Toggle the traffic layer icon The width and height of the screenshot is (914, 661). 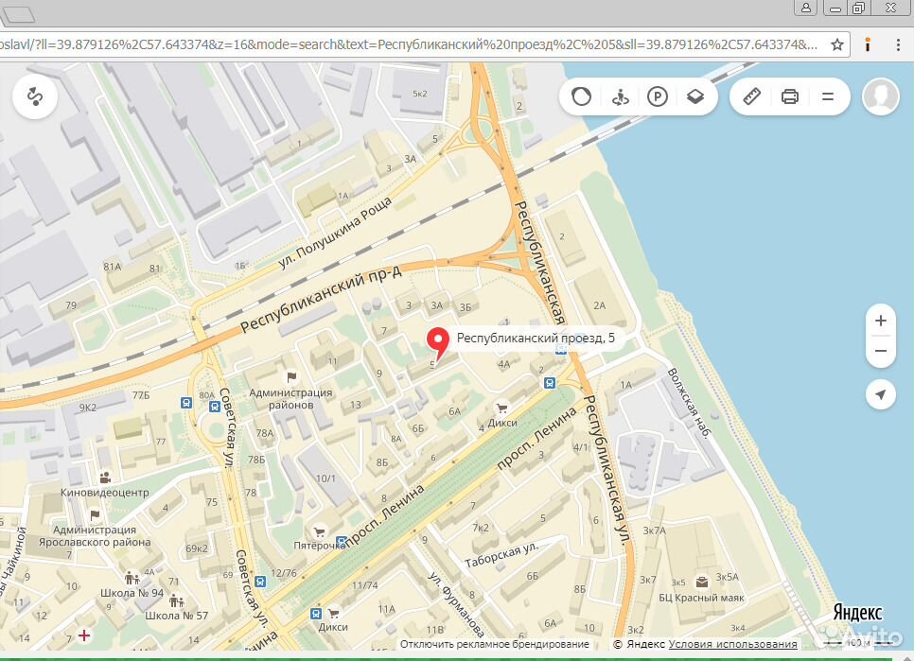click(x=582, y=96)
